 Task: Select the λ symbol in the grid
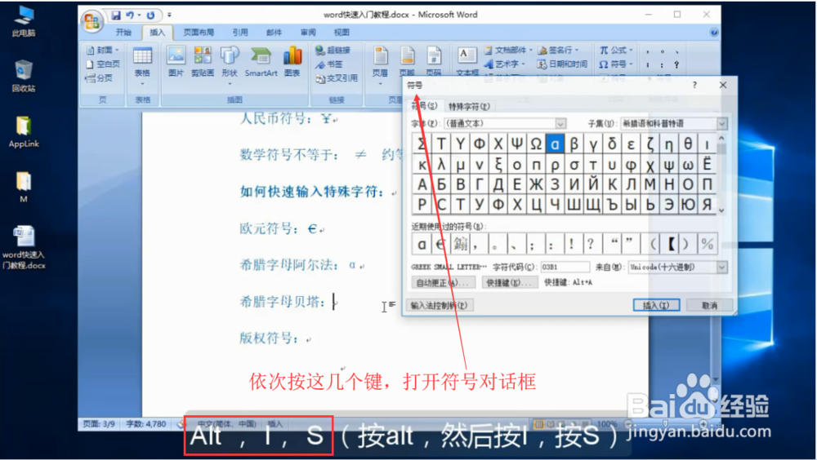[441, 165]
